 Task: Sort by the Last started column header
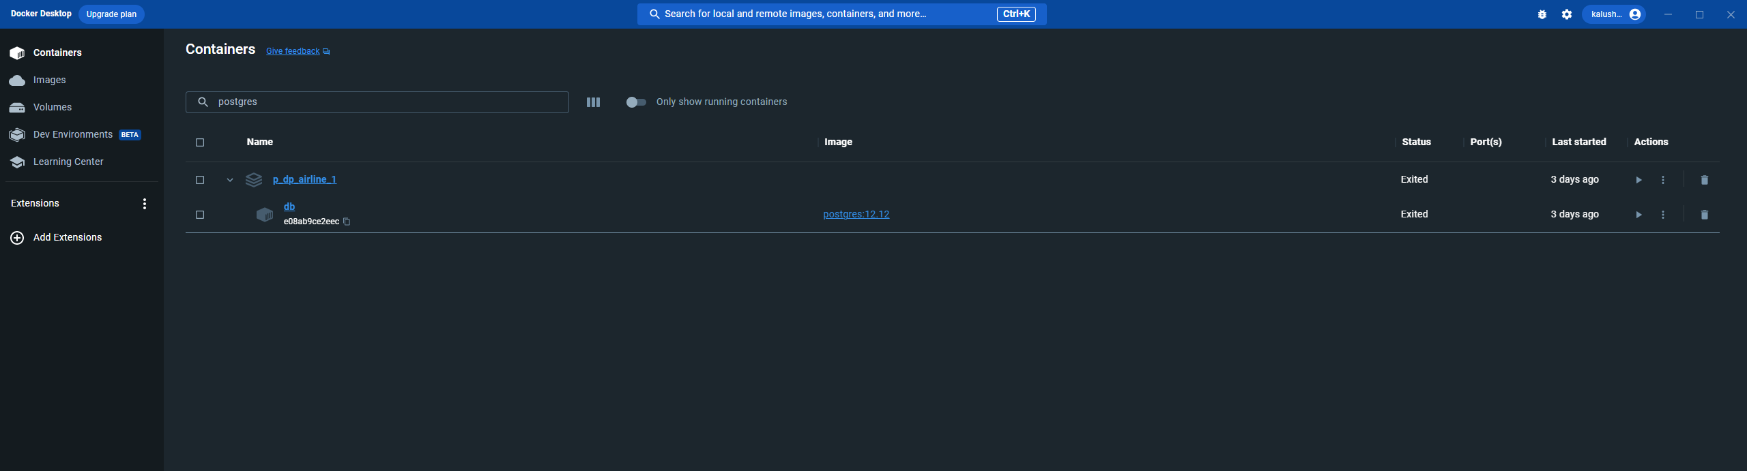point(1578,142)
